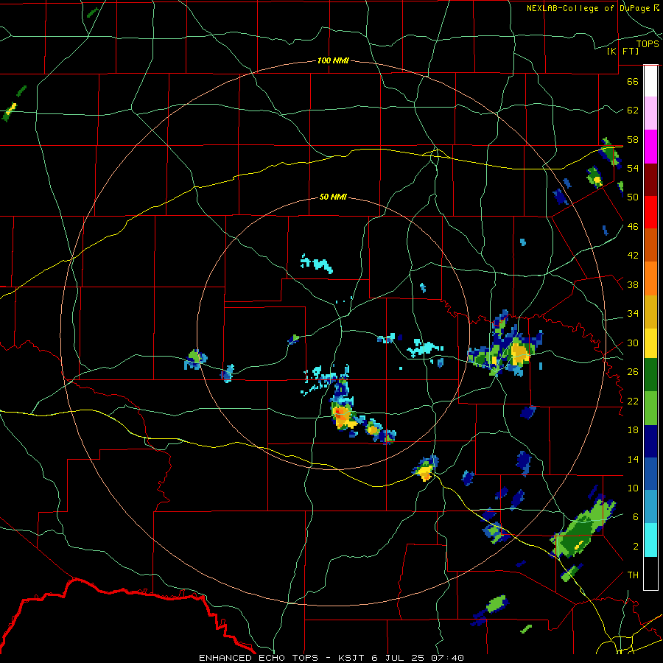
Task: Click the 54 legend value
Action: [633, 168]
